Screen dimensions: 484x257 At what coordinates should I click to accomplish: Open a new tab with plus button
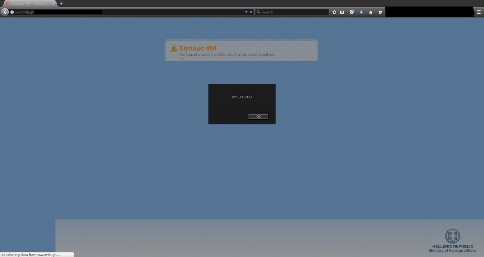[x=61, y=3]
